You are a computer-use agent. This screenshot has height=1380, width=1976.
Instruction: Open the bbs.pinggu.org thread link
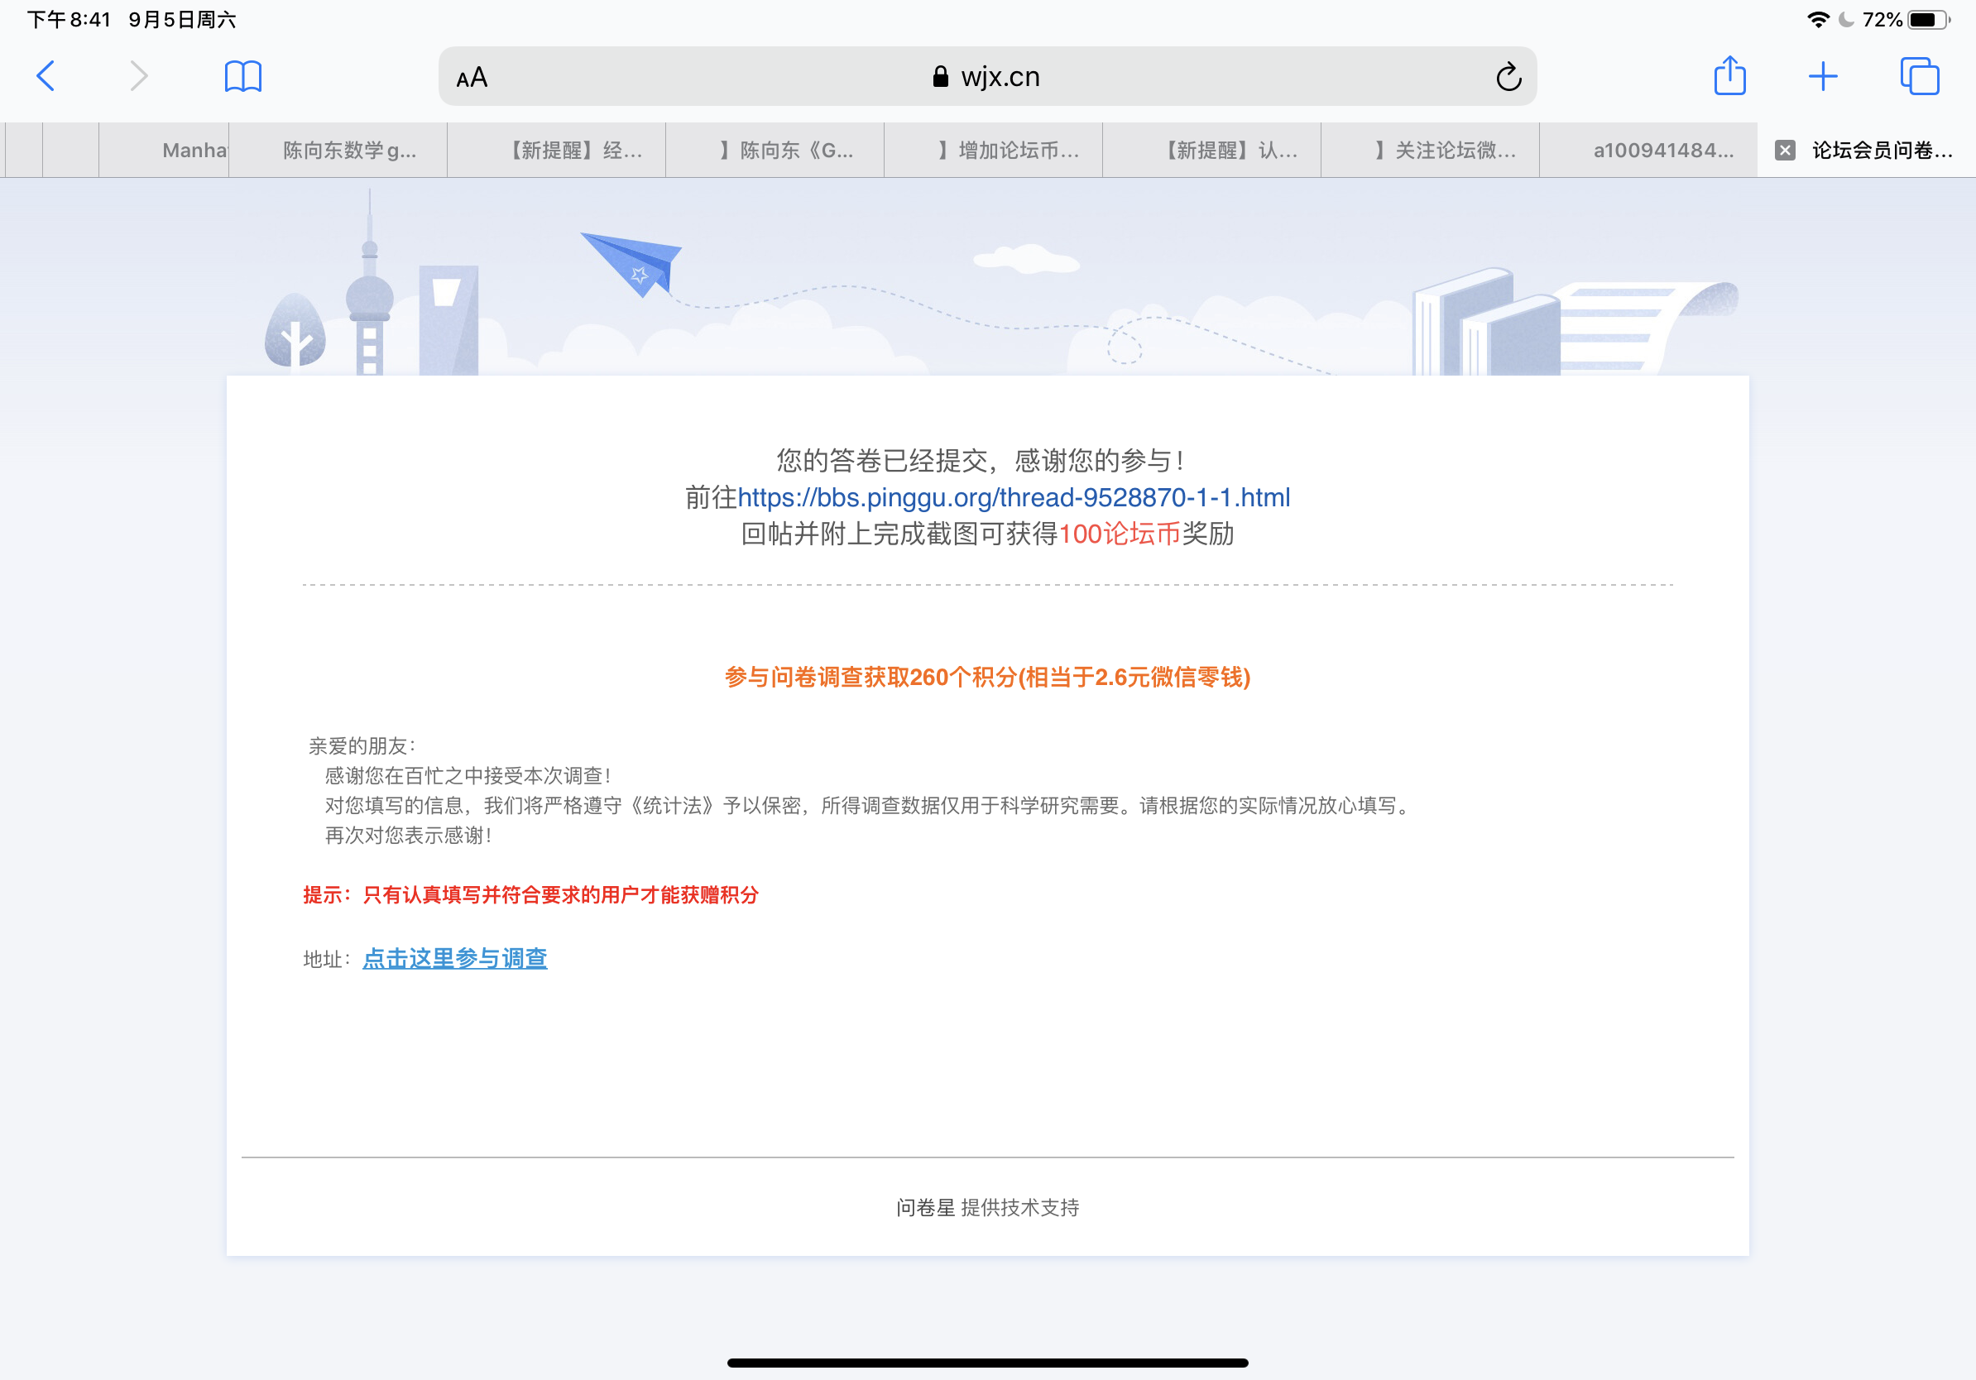[1013, 497]
